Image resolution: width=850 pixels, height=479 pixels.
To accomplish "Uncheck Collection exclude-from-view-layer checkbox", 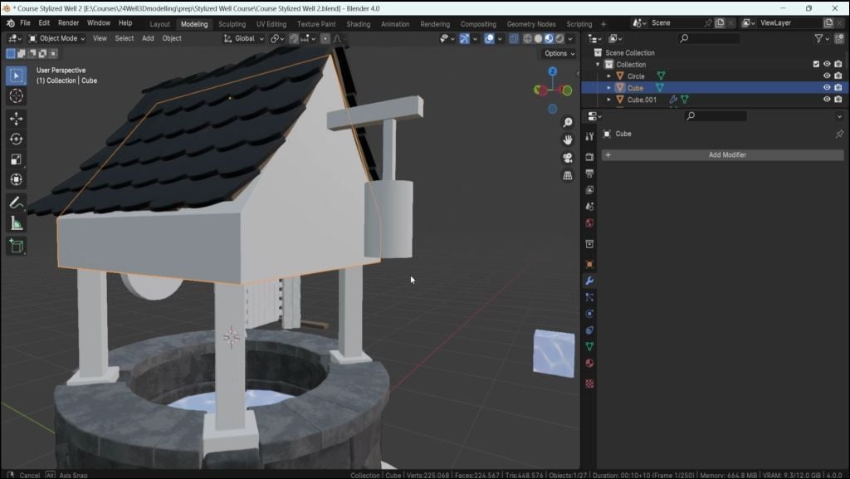I will pos(816,64).
